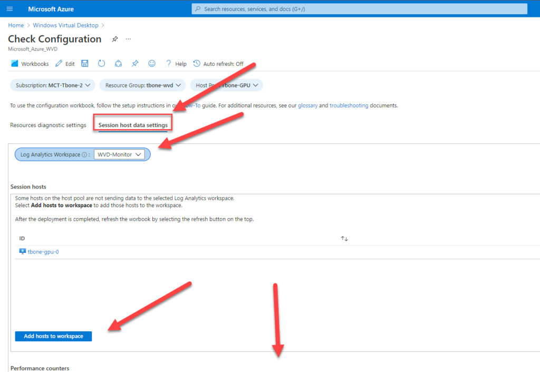Click the Microsoft_Azure_WVD subtitle
Screen dimensions: 540x372
[x=33, y=49]
